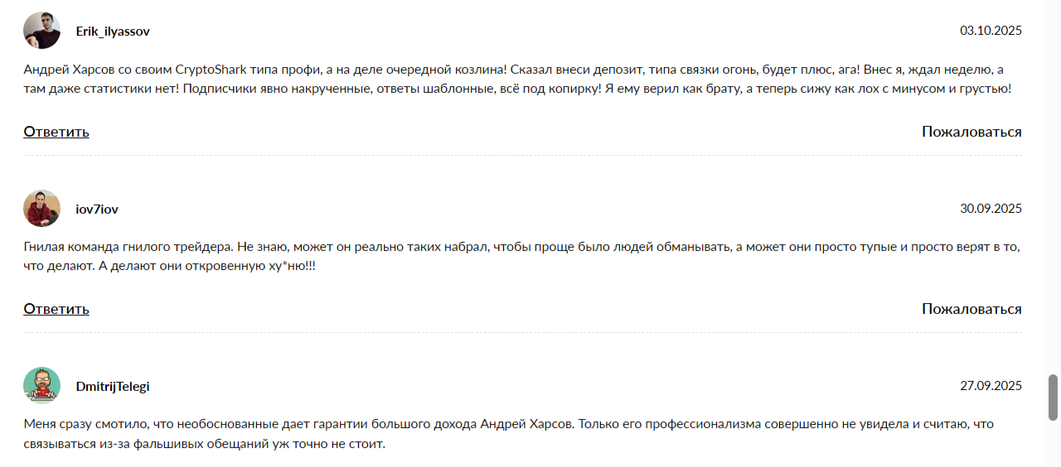The height and width of the screenshot is (467, 1061).
Task: Select the 27.09.2025 date on DmitrijTelegi's comment
Action: (991, 386)
